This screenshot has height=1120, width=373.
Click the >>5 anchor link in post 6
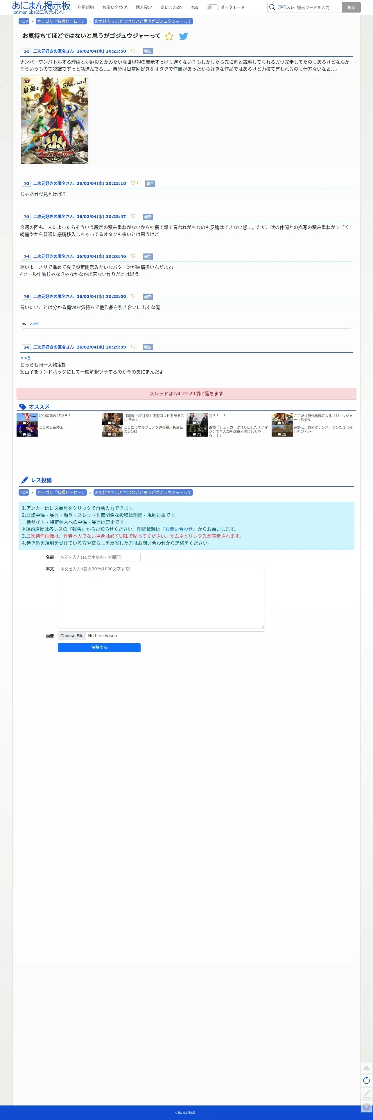point(25,358)
